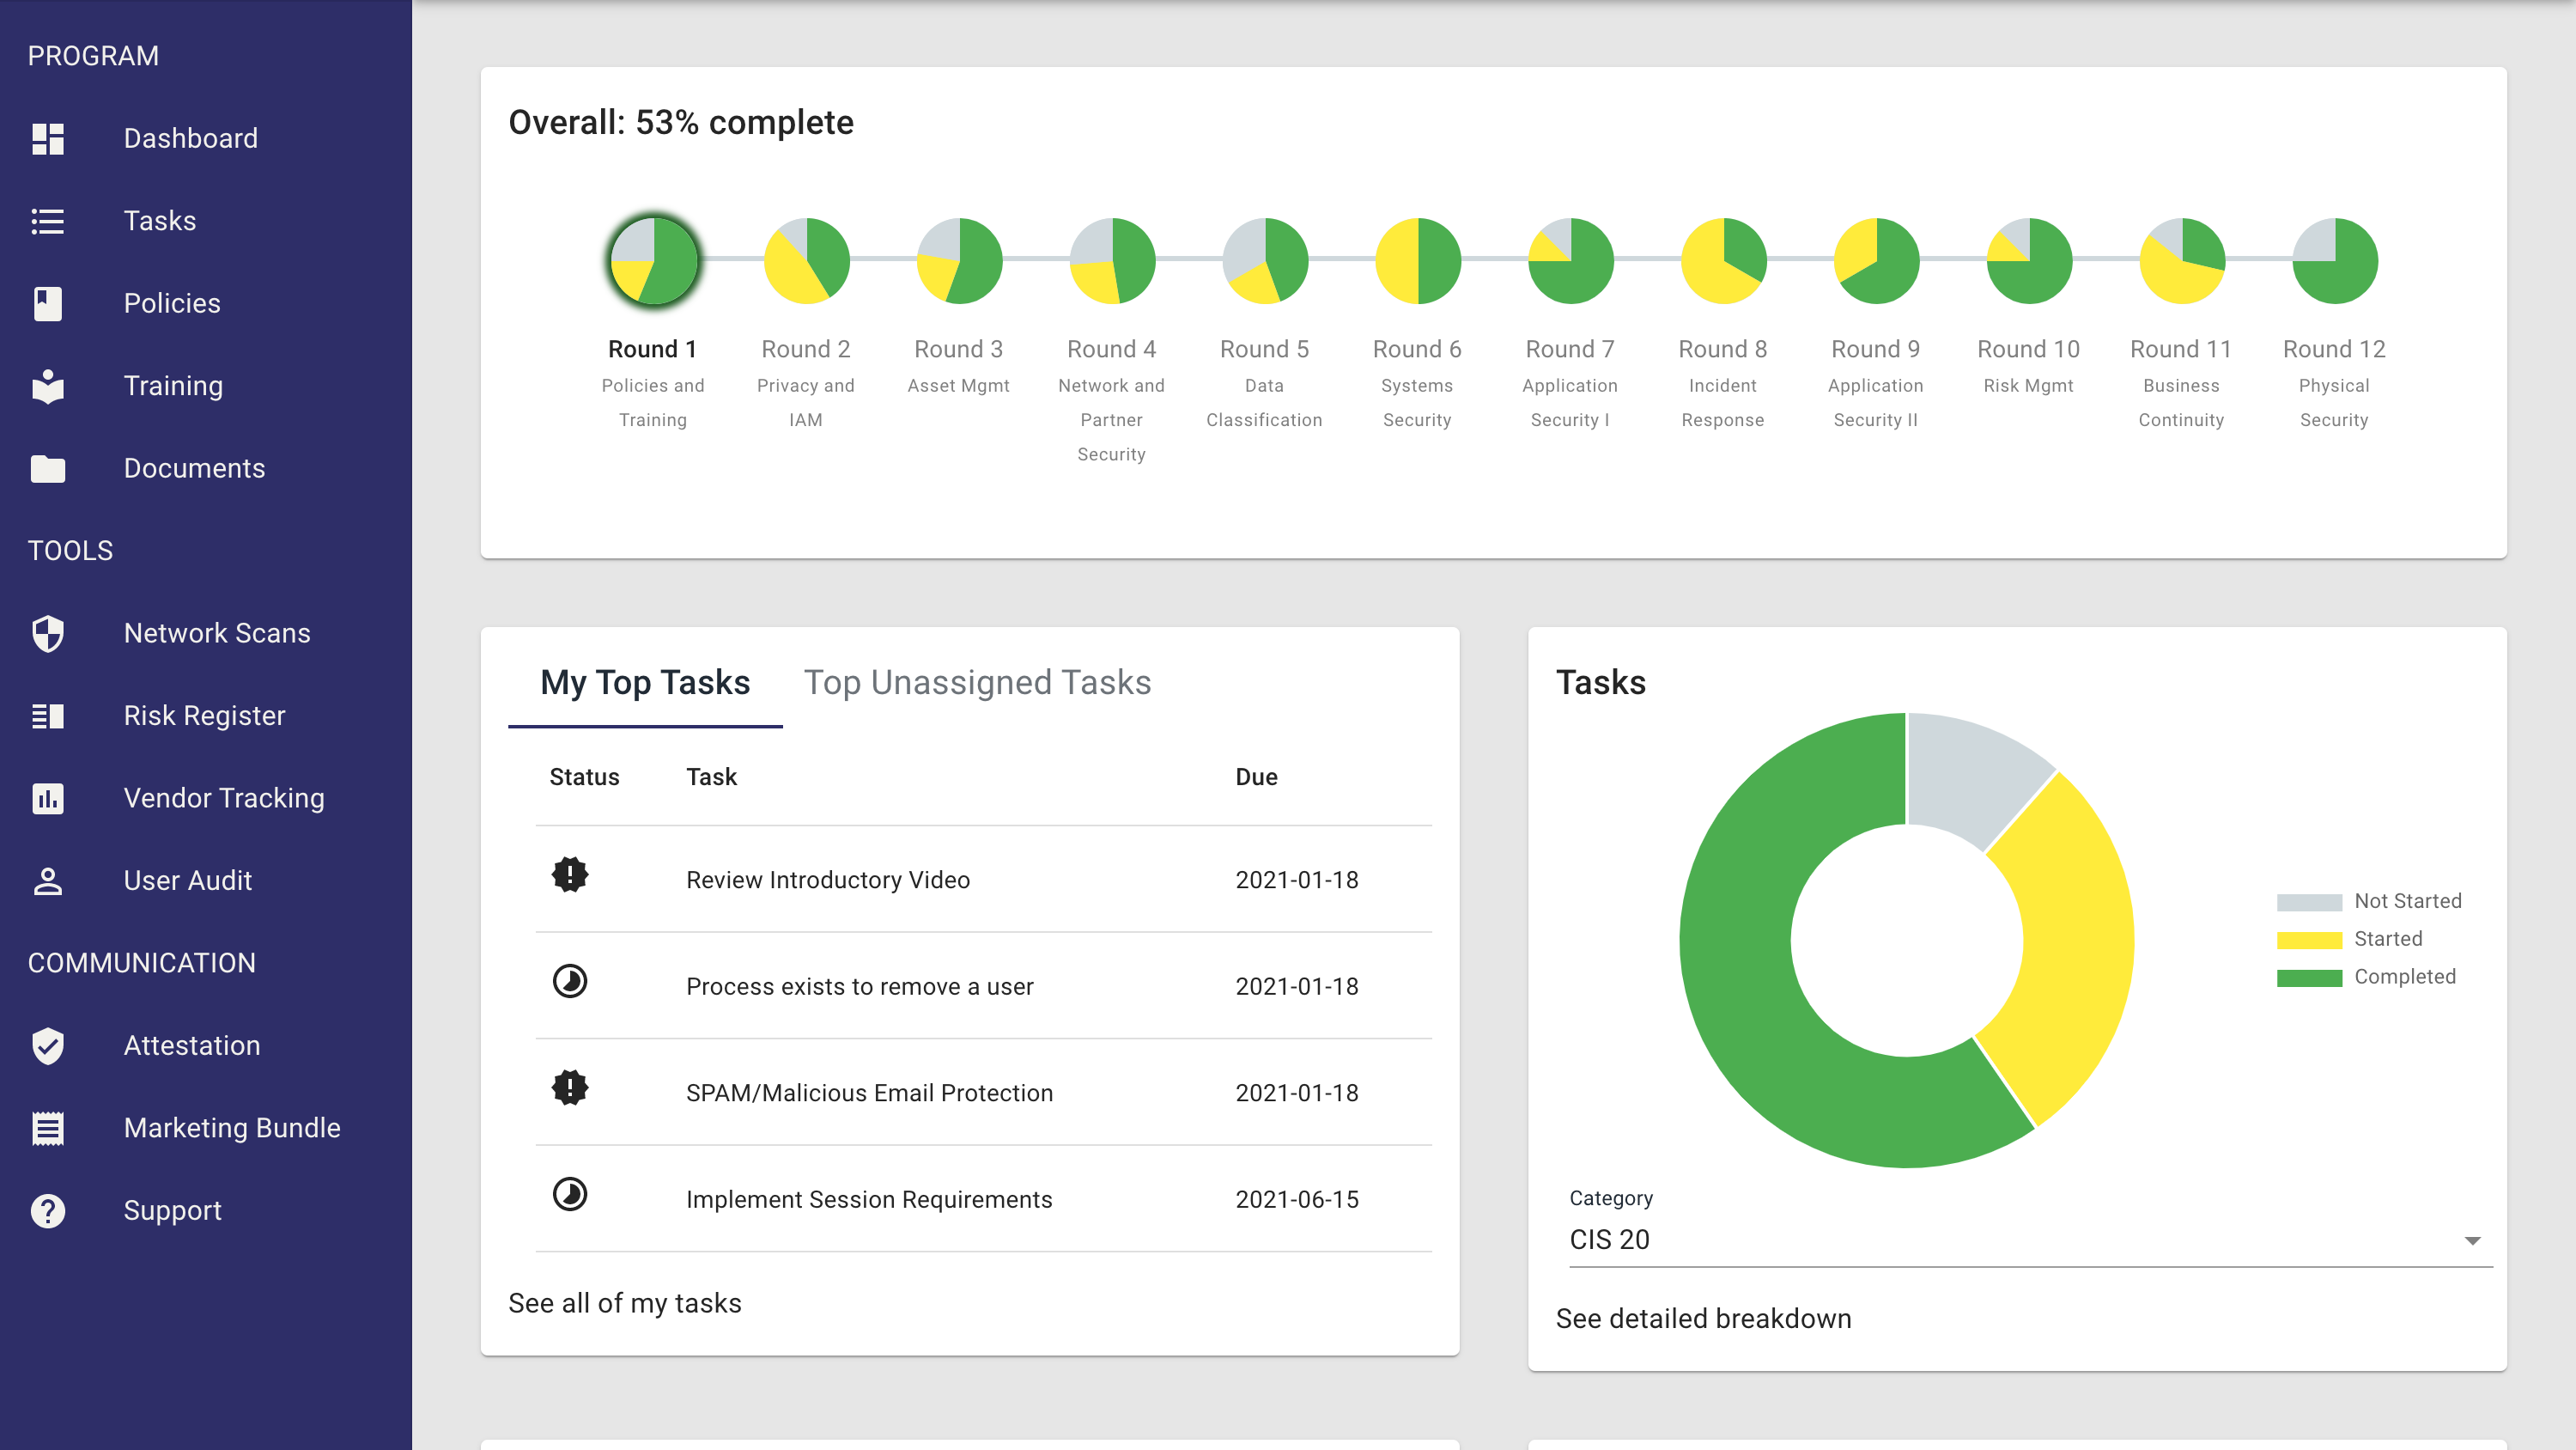Click Overall: 53% complete heading
Viewport: 2576px width, 1450px height.
point(681,122)
